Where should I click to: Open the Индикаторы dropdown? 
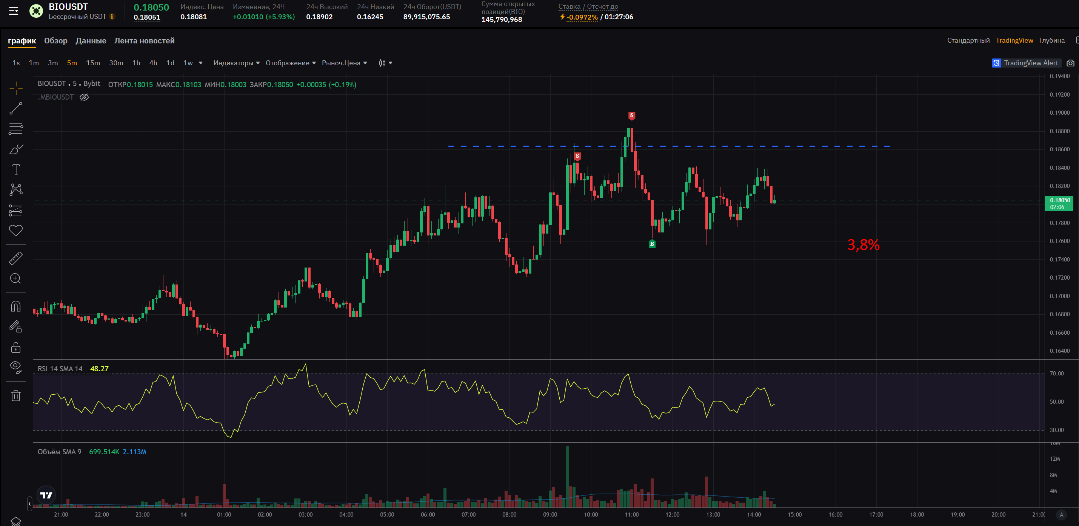[236, 63]
